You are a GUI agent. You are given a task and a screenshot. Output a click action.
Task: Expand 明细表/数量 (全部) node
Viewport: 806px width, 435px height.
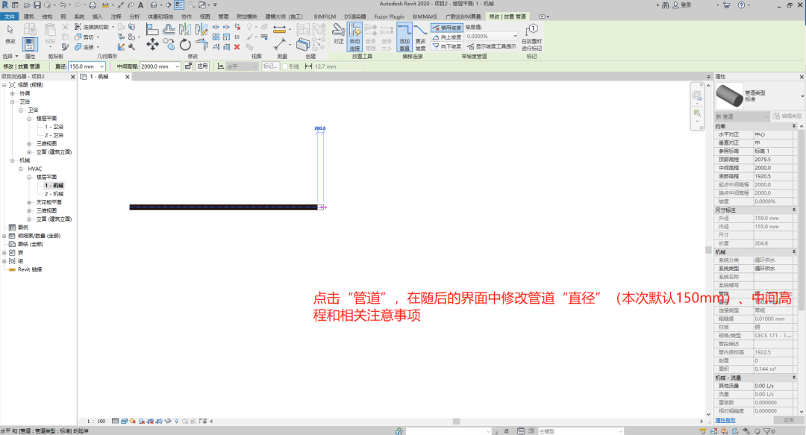4,236
